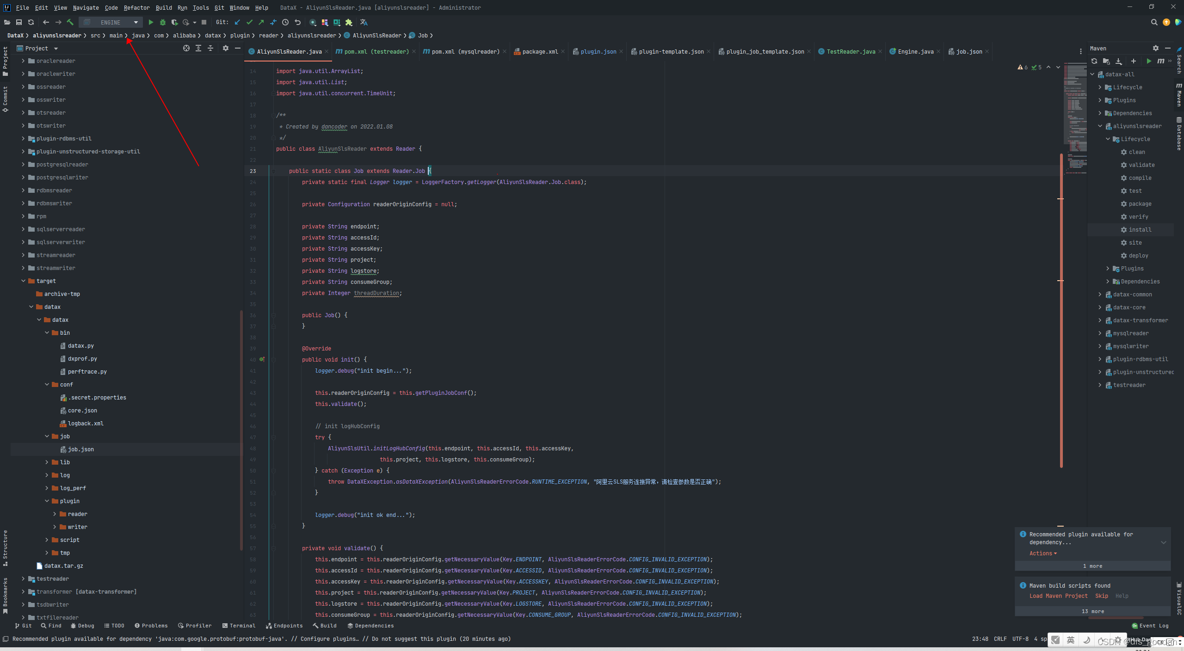Click the Stop run square icon
The image size is (1184, 651).
(204, 22)
